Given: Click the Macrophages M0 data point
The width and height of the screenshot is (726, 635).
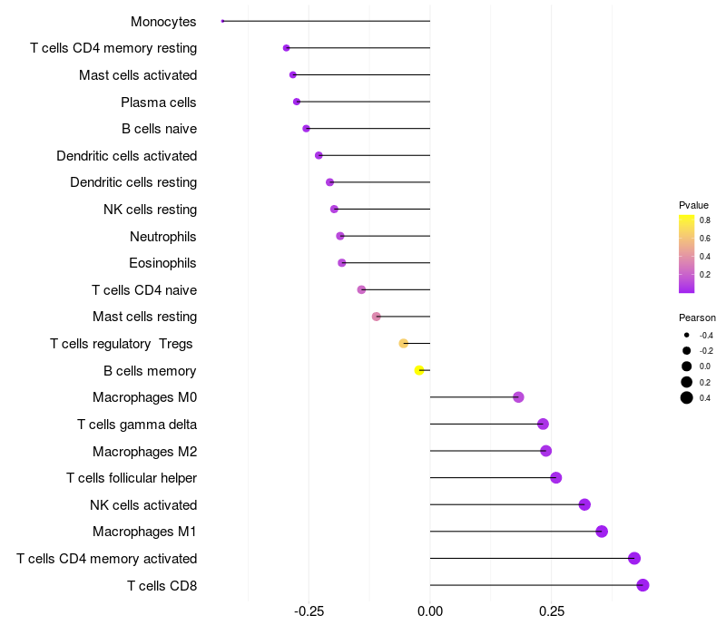Looking at the screenshot, I should pos(518,397).
